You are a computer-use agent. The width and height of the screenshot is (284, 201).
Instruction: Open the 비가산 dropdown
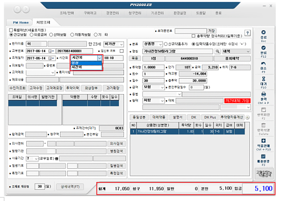[114, 44]
